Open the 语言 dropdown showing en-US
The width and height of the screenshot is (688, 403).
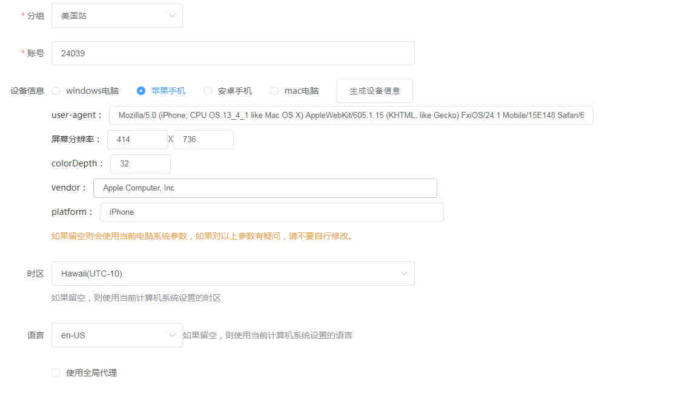[x=109, y=335]
